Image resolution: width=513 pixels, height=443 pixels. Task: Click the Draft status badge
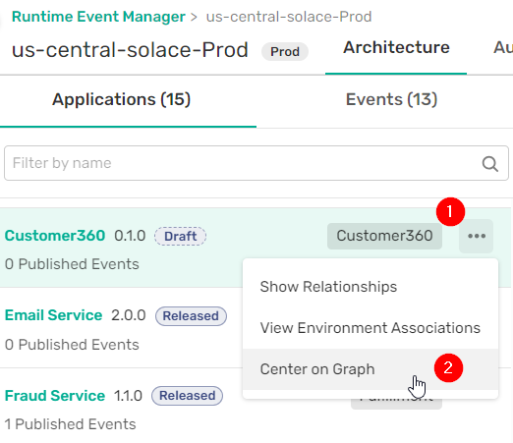click(x=180, y=236)
